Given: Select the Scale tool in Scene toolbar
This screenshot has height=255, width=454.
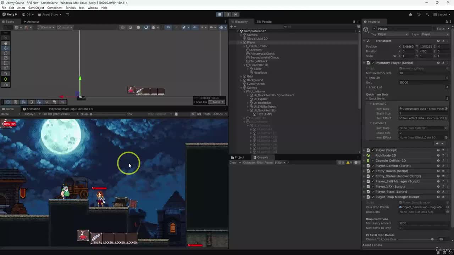Looking at the screenshot, I should (5, 58).
